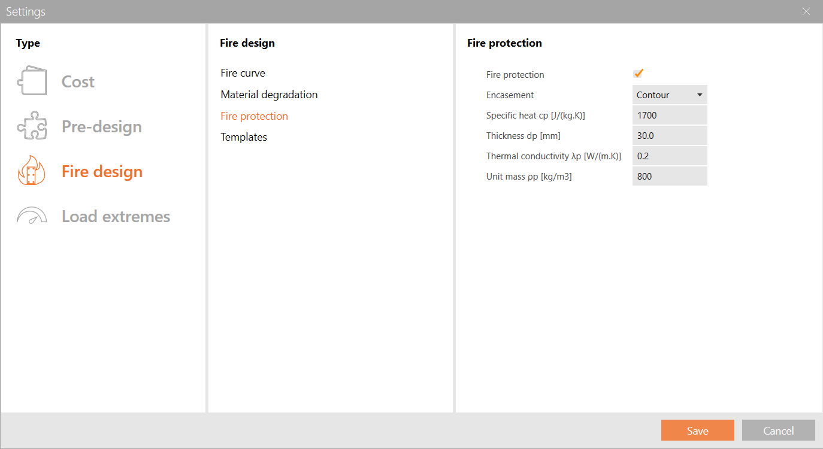The height and width of the screenshot is (449, 823).
Task: Click the 'Settings' window title
Action: pyautogui.click(x=26, y=11)
